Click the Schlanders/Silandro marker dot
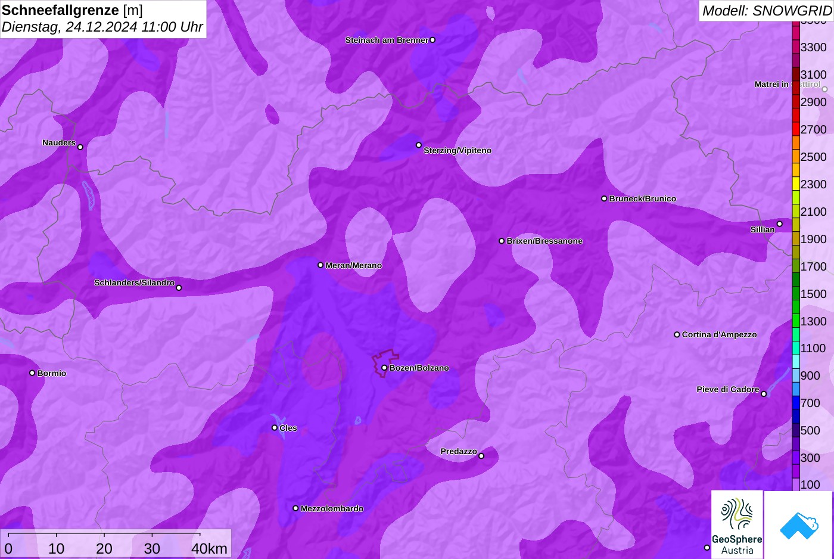This screenshot has width=834, height=559. click(x=179, y=288)
